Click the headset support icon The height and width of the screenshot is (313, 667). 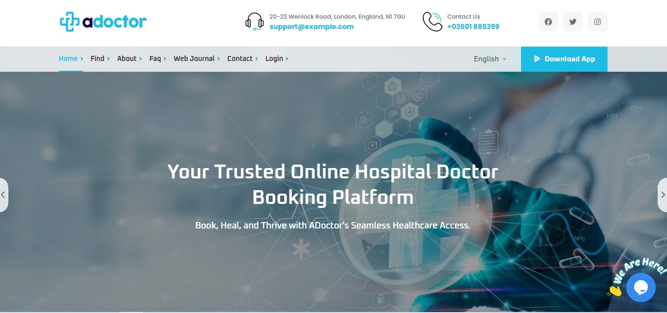(x=255, y=22)
